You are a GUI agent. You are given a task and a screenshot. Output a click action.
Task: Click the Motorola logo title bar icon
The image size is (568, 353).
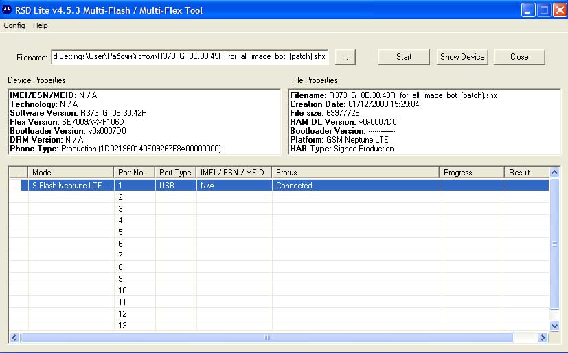[7, 10]
